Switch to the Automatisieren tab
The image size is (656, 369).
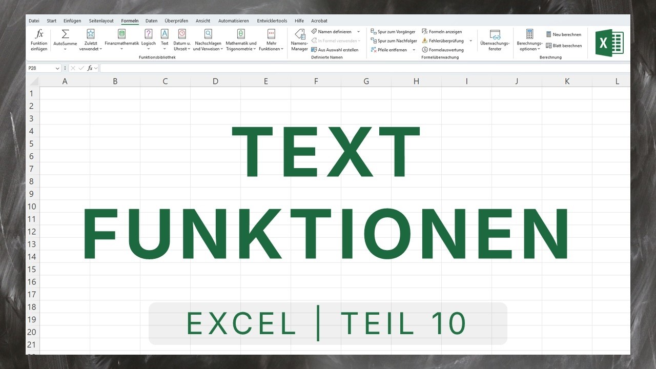(234, 21)
